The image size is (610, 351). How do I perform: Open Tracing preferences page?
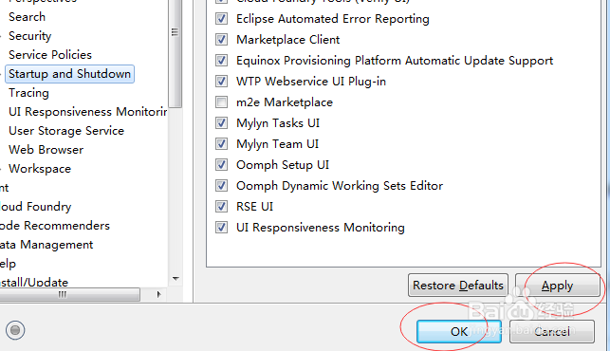point(28,93)
